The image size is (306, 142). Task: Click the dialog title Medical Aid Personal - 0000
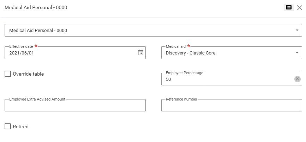pyautogui.click(x=36, y=7)
